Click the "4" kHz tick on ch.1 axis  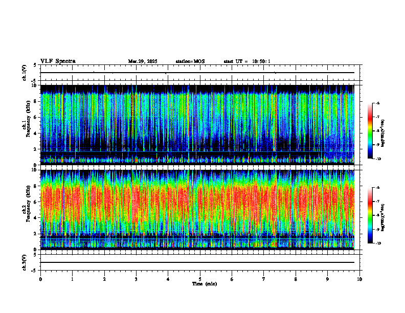coord(36,133)
